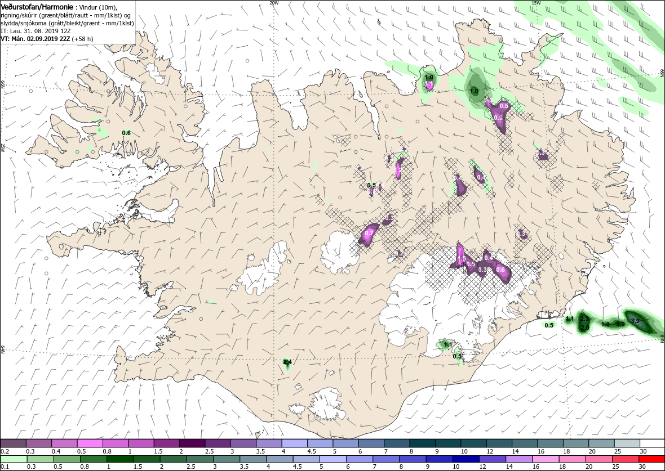
Task: Click the 20W longitude label
Action: pos(274,3)
